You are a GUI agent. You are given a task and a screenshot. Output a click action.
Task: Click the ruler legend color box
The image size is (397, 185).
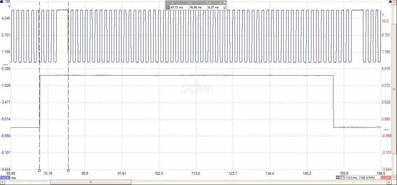click(168, 7)
